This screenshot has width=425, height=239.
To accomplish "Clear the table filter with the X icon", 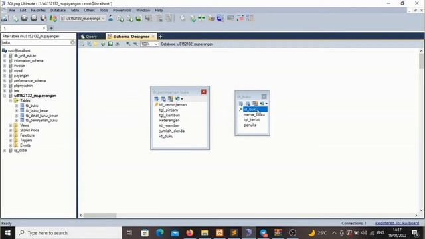I will click(72, 42).
